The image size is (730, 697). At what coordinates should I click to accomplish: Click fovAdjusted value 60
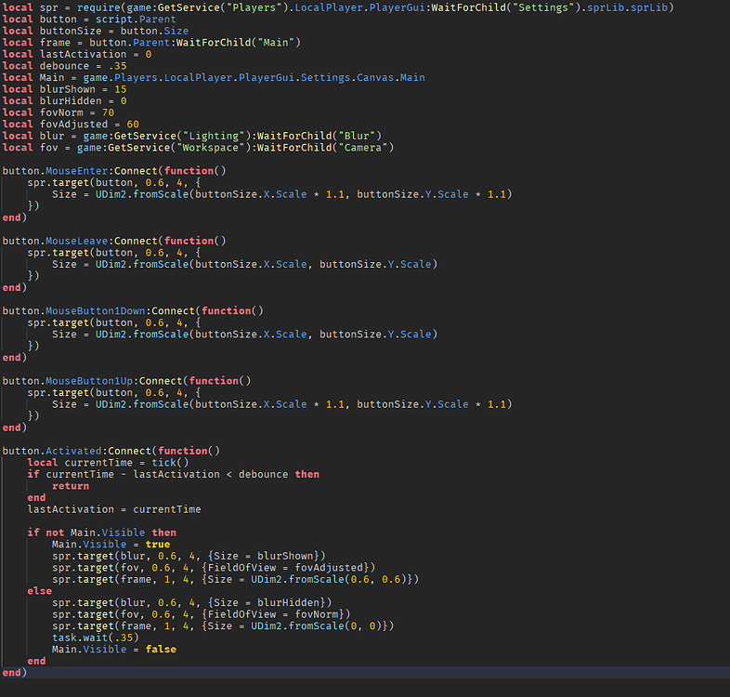pos(133,124)
